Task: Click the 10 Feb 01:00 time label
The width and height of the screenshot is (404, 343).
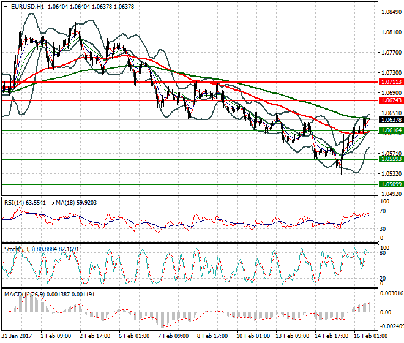Action: (x=253, y=336)
